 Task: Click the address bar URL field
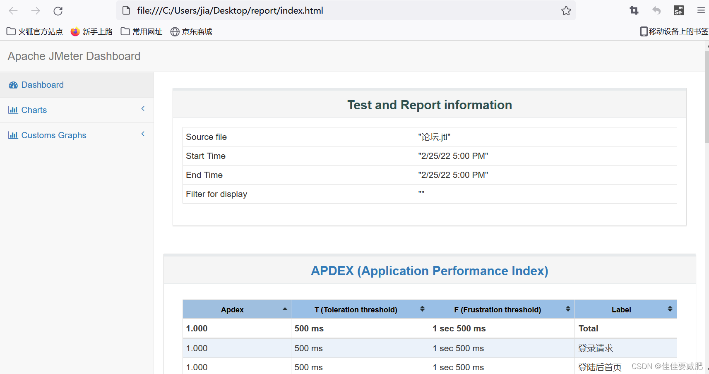click(346, 10)
